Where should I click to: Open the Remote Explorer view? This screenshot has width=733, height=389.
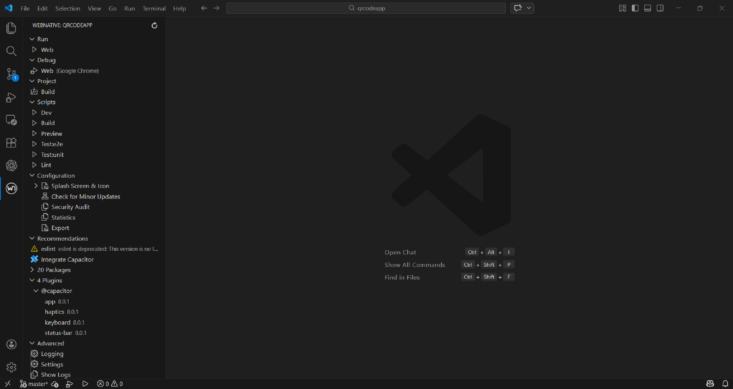[x=11, y=120]
